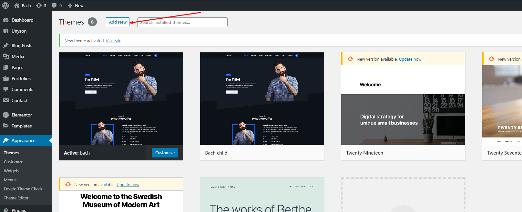522x212 pixels.
Task: Open the Bach child theme screenshot
Action: (x=262, y=98)
